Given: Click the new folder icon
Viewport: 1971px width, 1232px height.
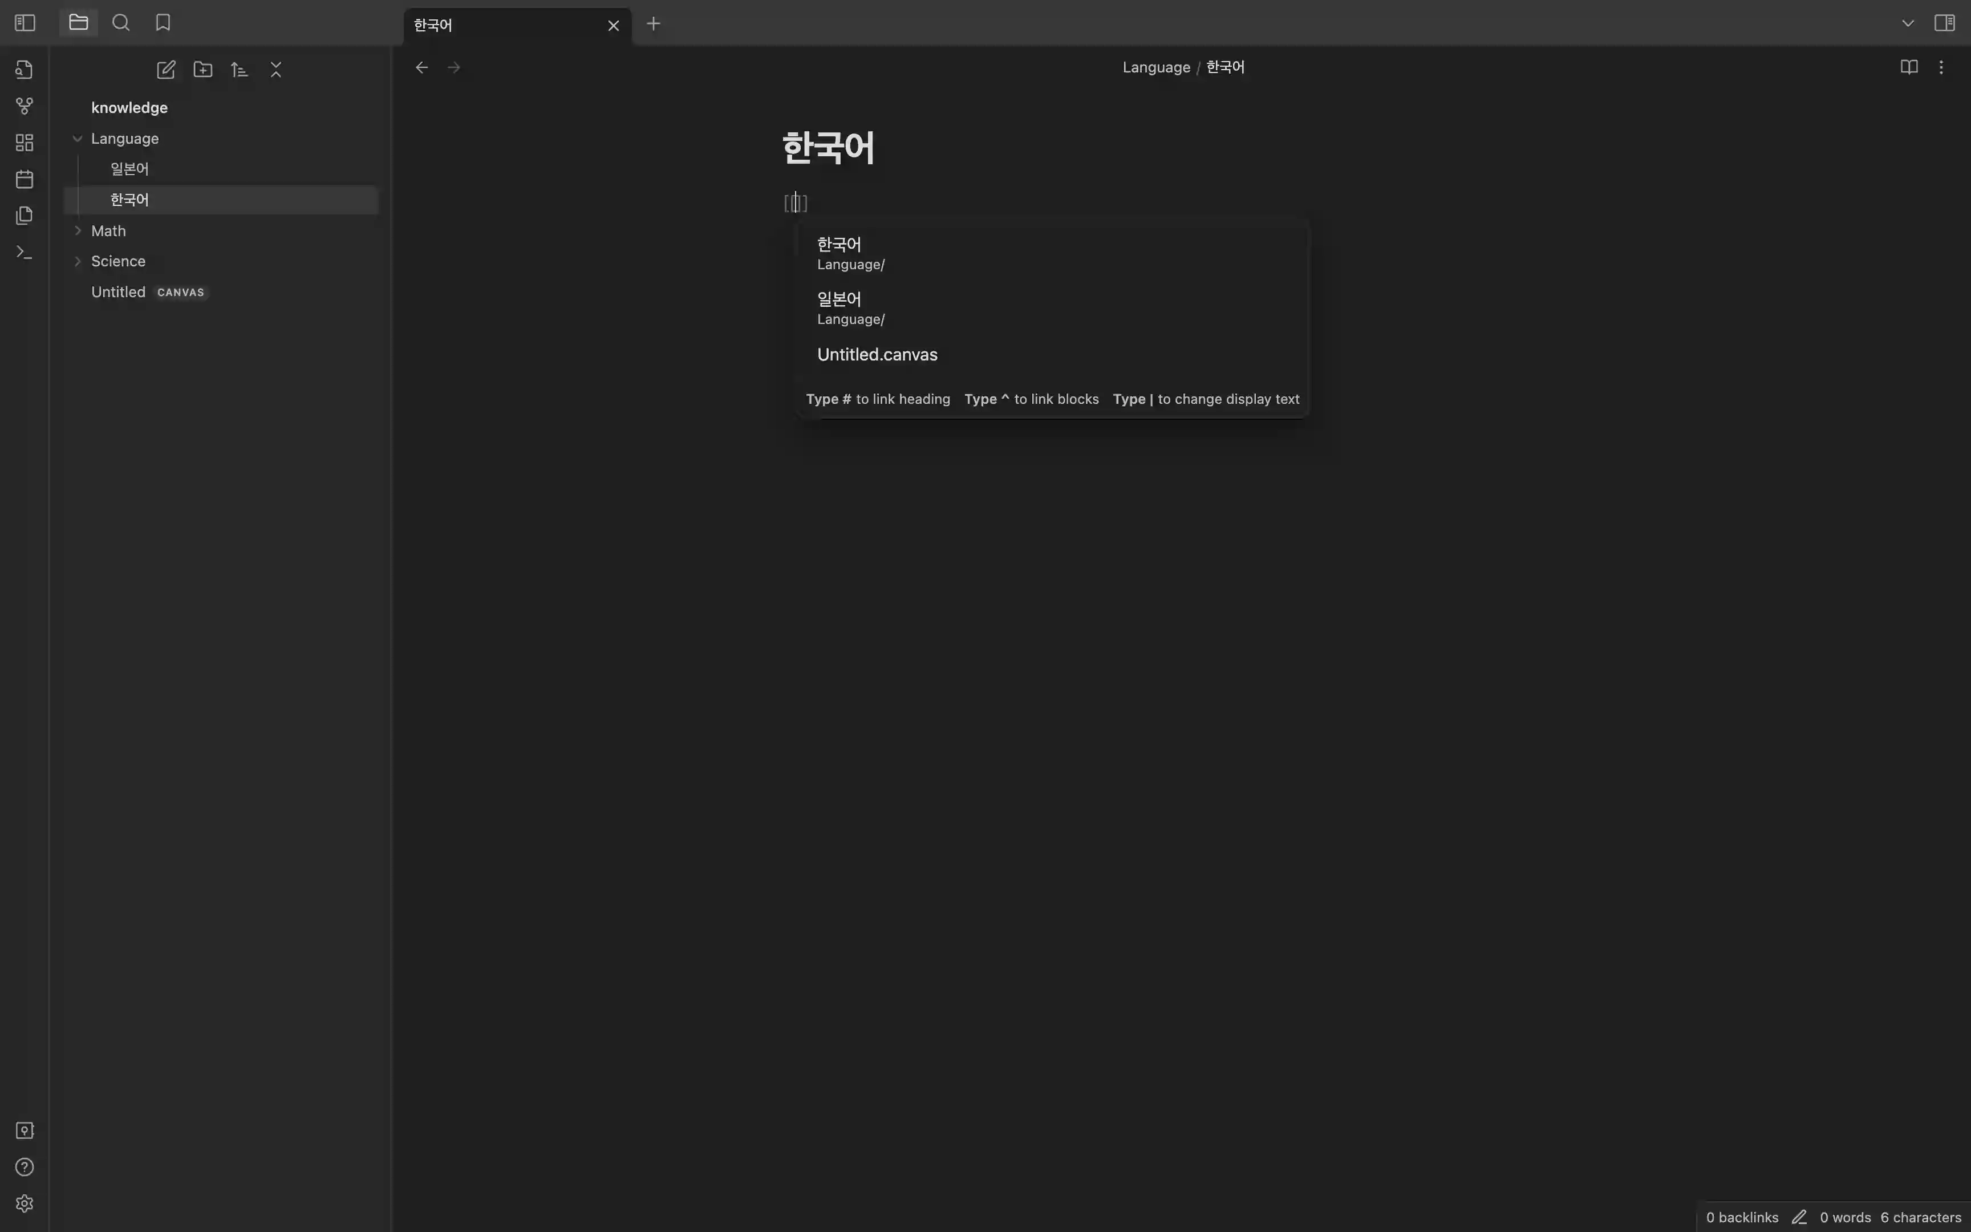Looking at the screenshot, I should [203, 70].
